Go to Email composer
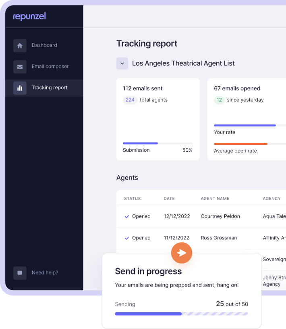Image resolution: width=286 pixels, height=329 pixels. 50,66
